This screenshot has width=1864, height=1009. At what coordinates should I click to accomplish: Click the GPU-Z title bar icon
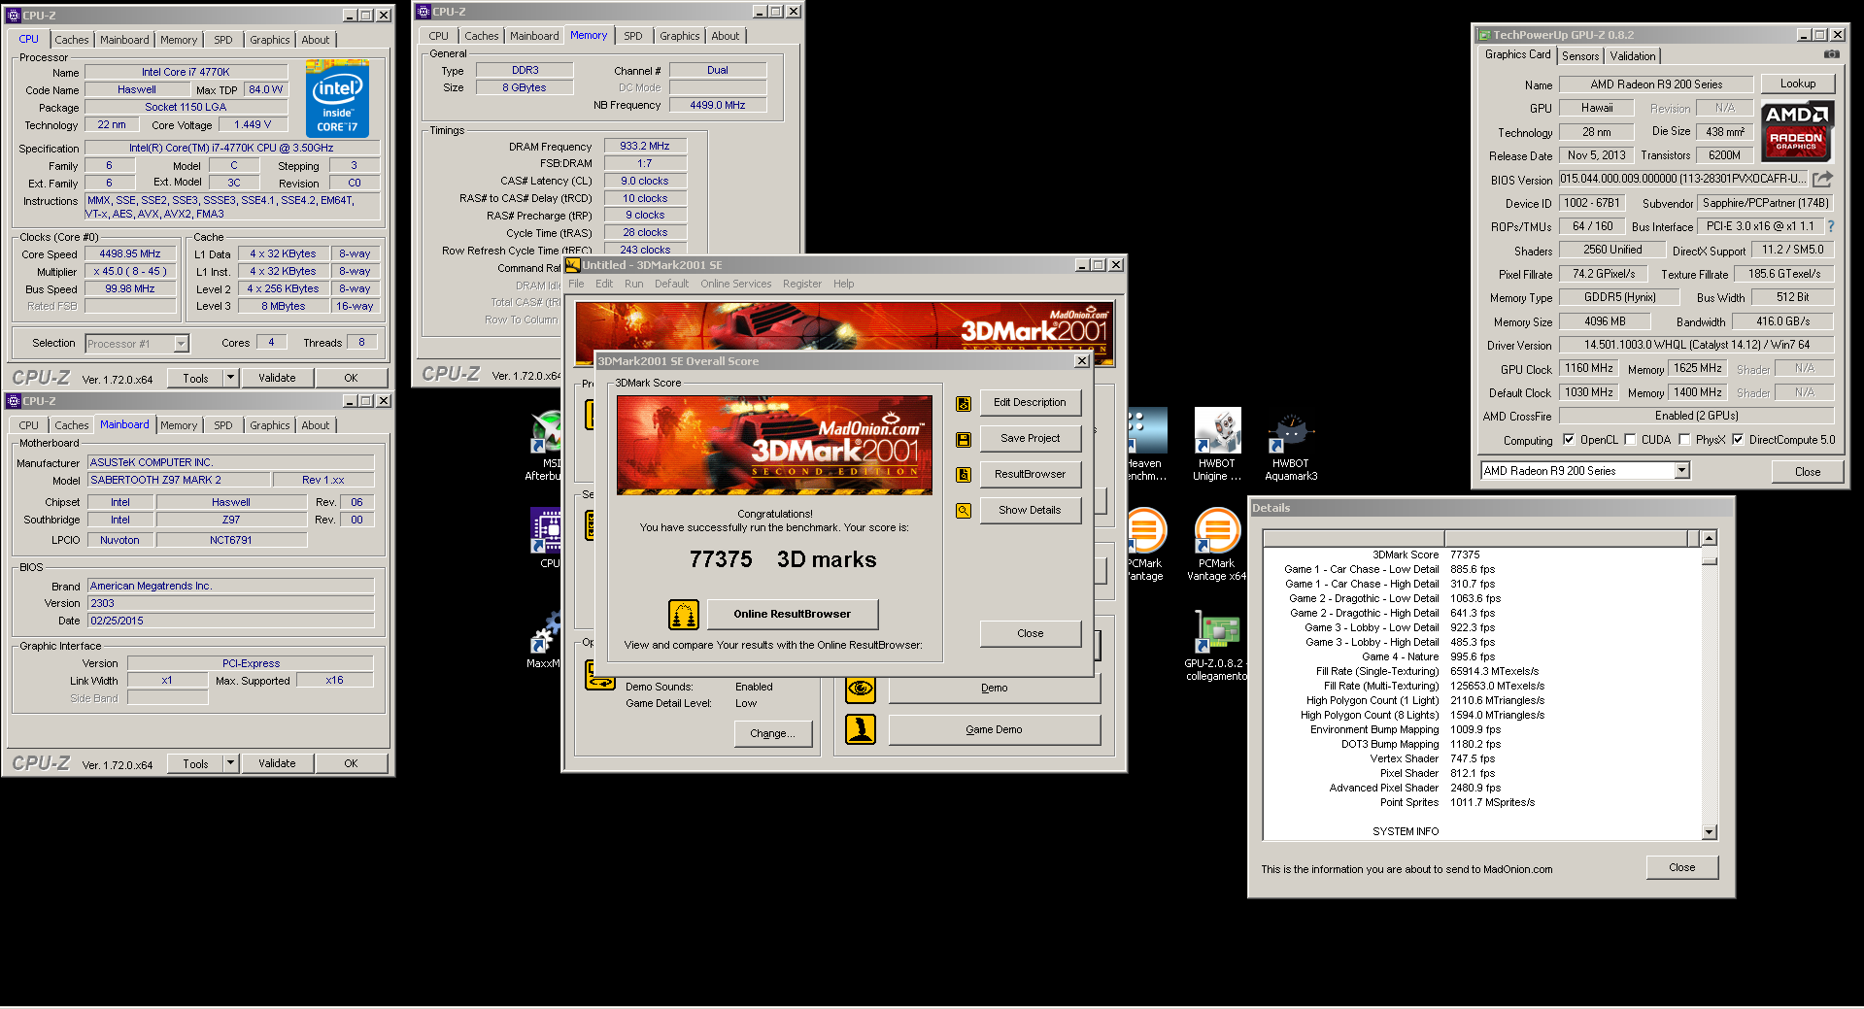pyautogui.click(x=1484, y=35)
